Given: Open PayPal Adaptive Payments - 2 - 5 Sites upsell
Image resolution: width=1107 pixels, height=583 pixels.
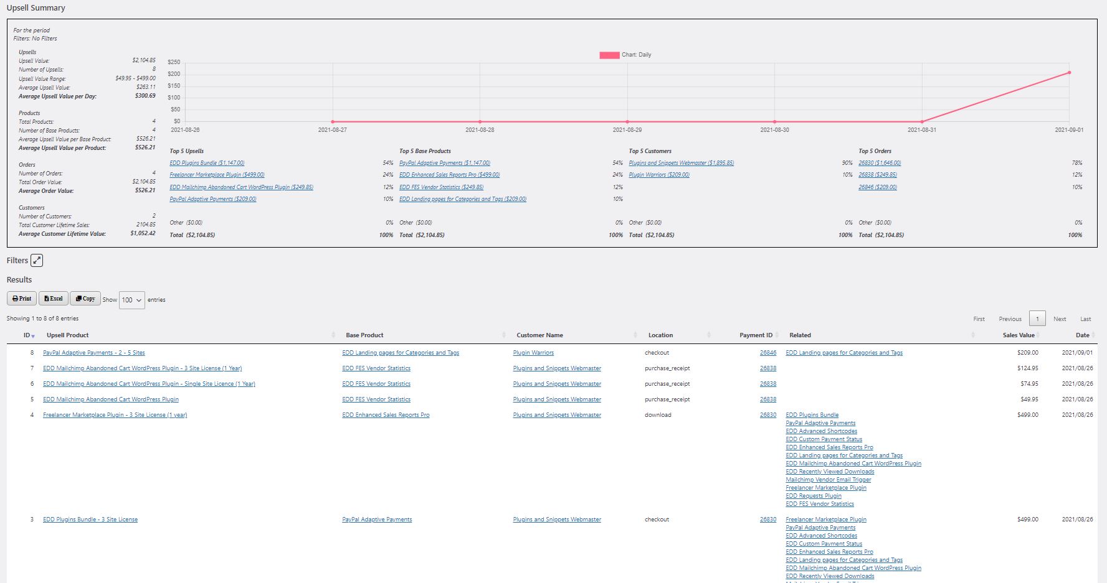Looking at the screenshot, I should pyautogui.click(x=94, y=353).
